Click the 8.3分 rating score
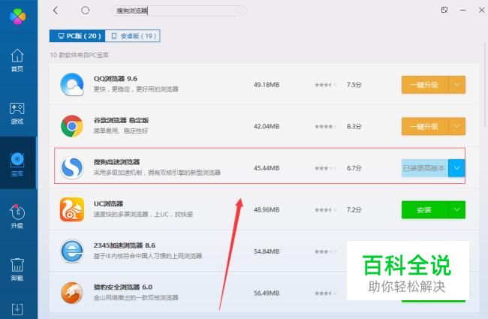The width and height of the screenshot is (488, 319). pos(354,126)
